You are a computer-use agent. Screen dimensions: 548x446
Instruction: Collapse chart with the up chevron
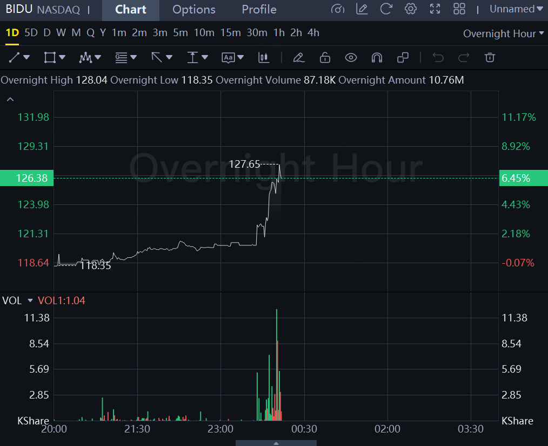[10, 99]
